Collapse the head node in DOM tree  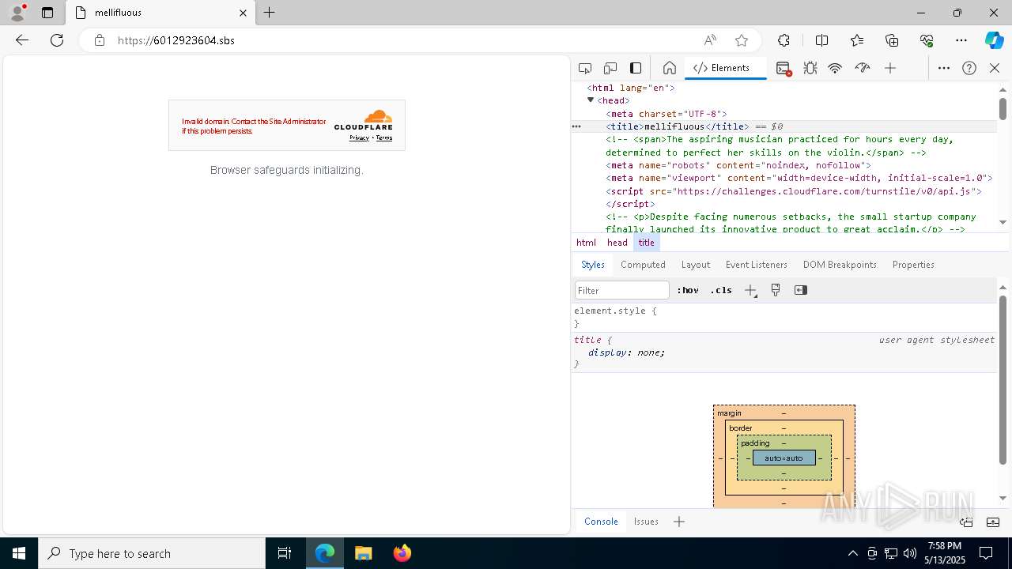tap(591, 100)
